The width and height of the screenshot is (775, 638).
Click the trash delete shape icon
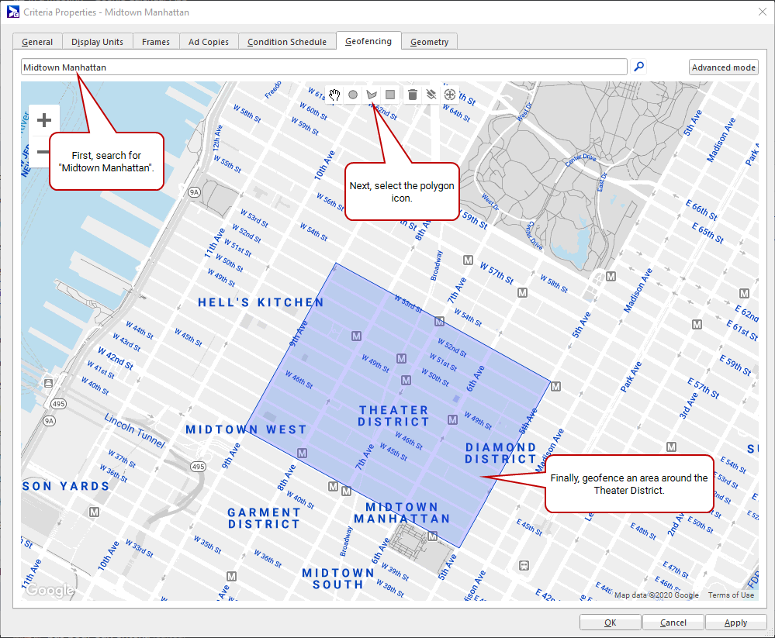tap(413, 95)
